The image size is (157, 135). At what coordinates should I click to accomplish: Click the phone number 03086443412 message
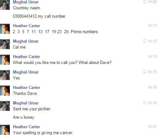(x=39, y=16)
